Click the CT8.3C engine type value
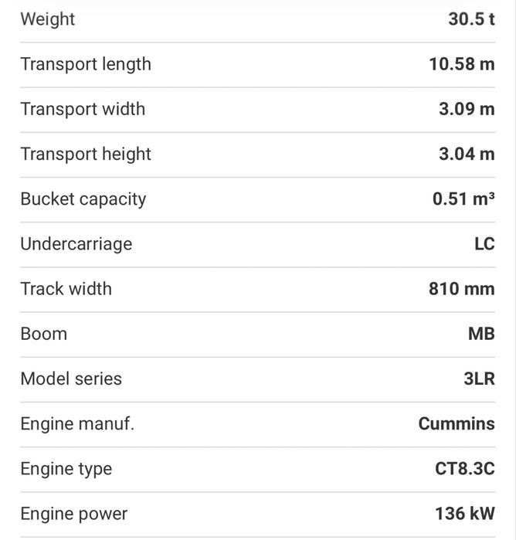516x540 pixels. click(x=465, y=469)
